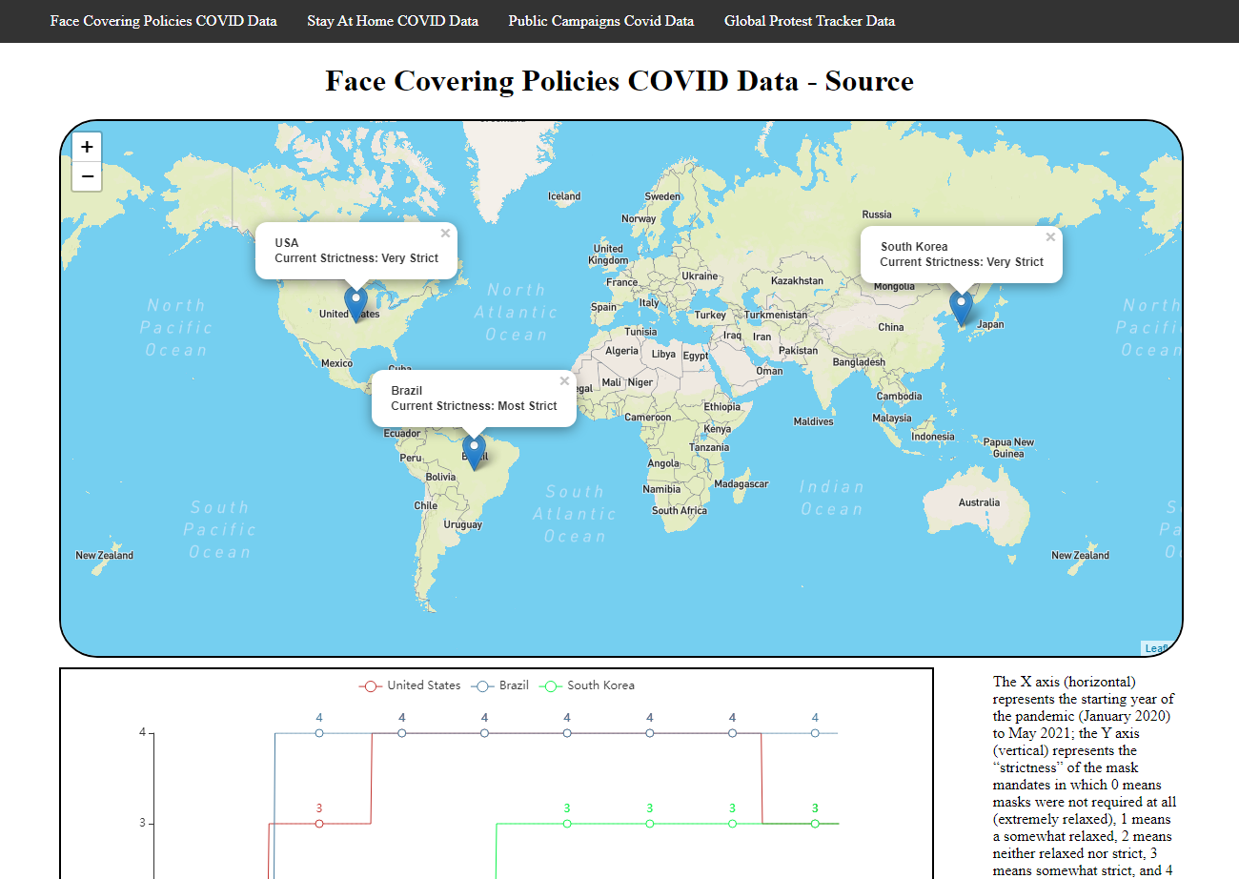Click the Indonesia label on the map

[x=933, y=437]
